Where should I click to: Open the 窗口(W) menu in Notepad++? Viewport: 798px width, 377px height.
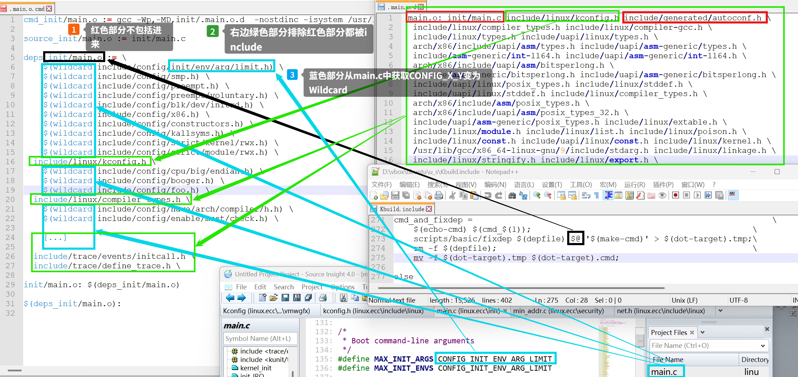pos(693,184)
